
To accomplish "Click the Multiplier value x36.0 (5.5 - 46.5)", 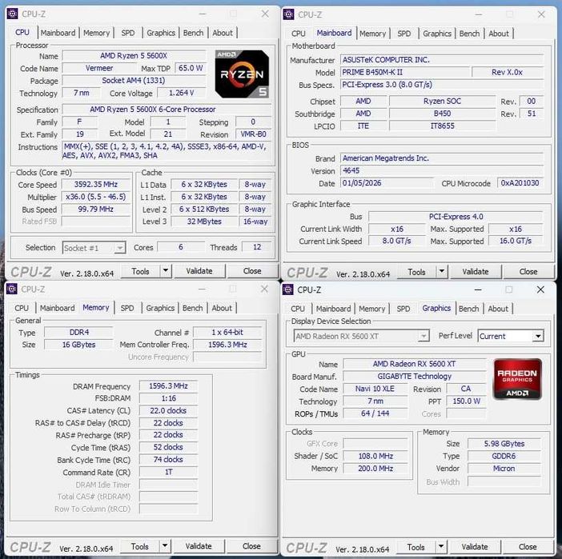I will 96,197.
